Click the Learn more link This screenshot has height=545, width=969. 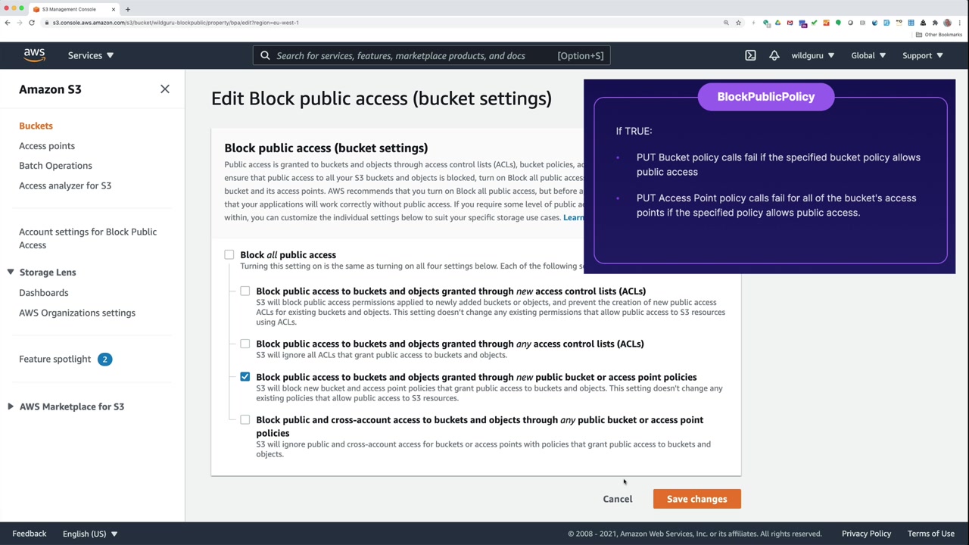point(573,218)
